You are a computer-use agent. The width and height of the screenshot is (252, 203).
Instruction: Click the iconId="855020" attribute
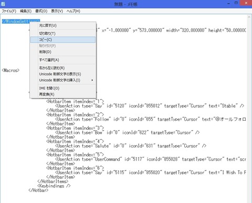pyautogui.click(x=145, y=173)
